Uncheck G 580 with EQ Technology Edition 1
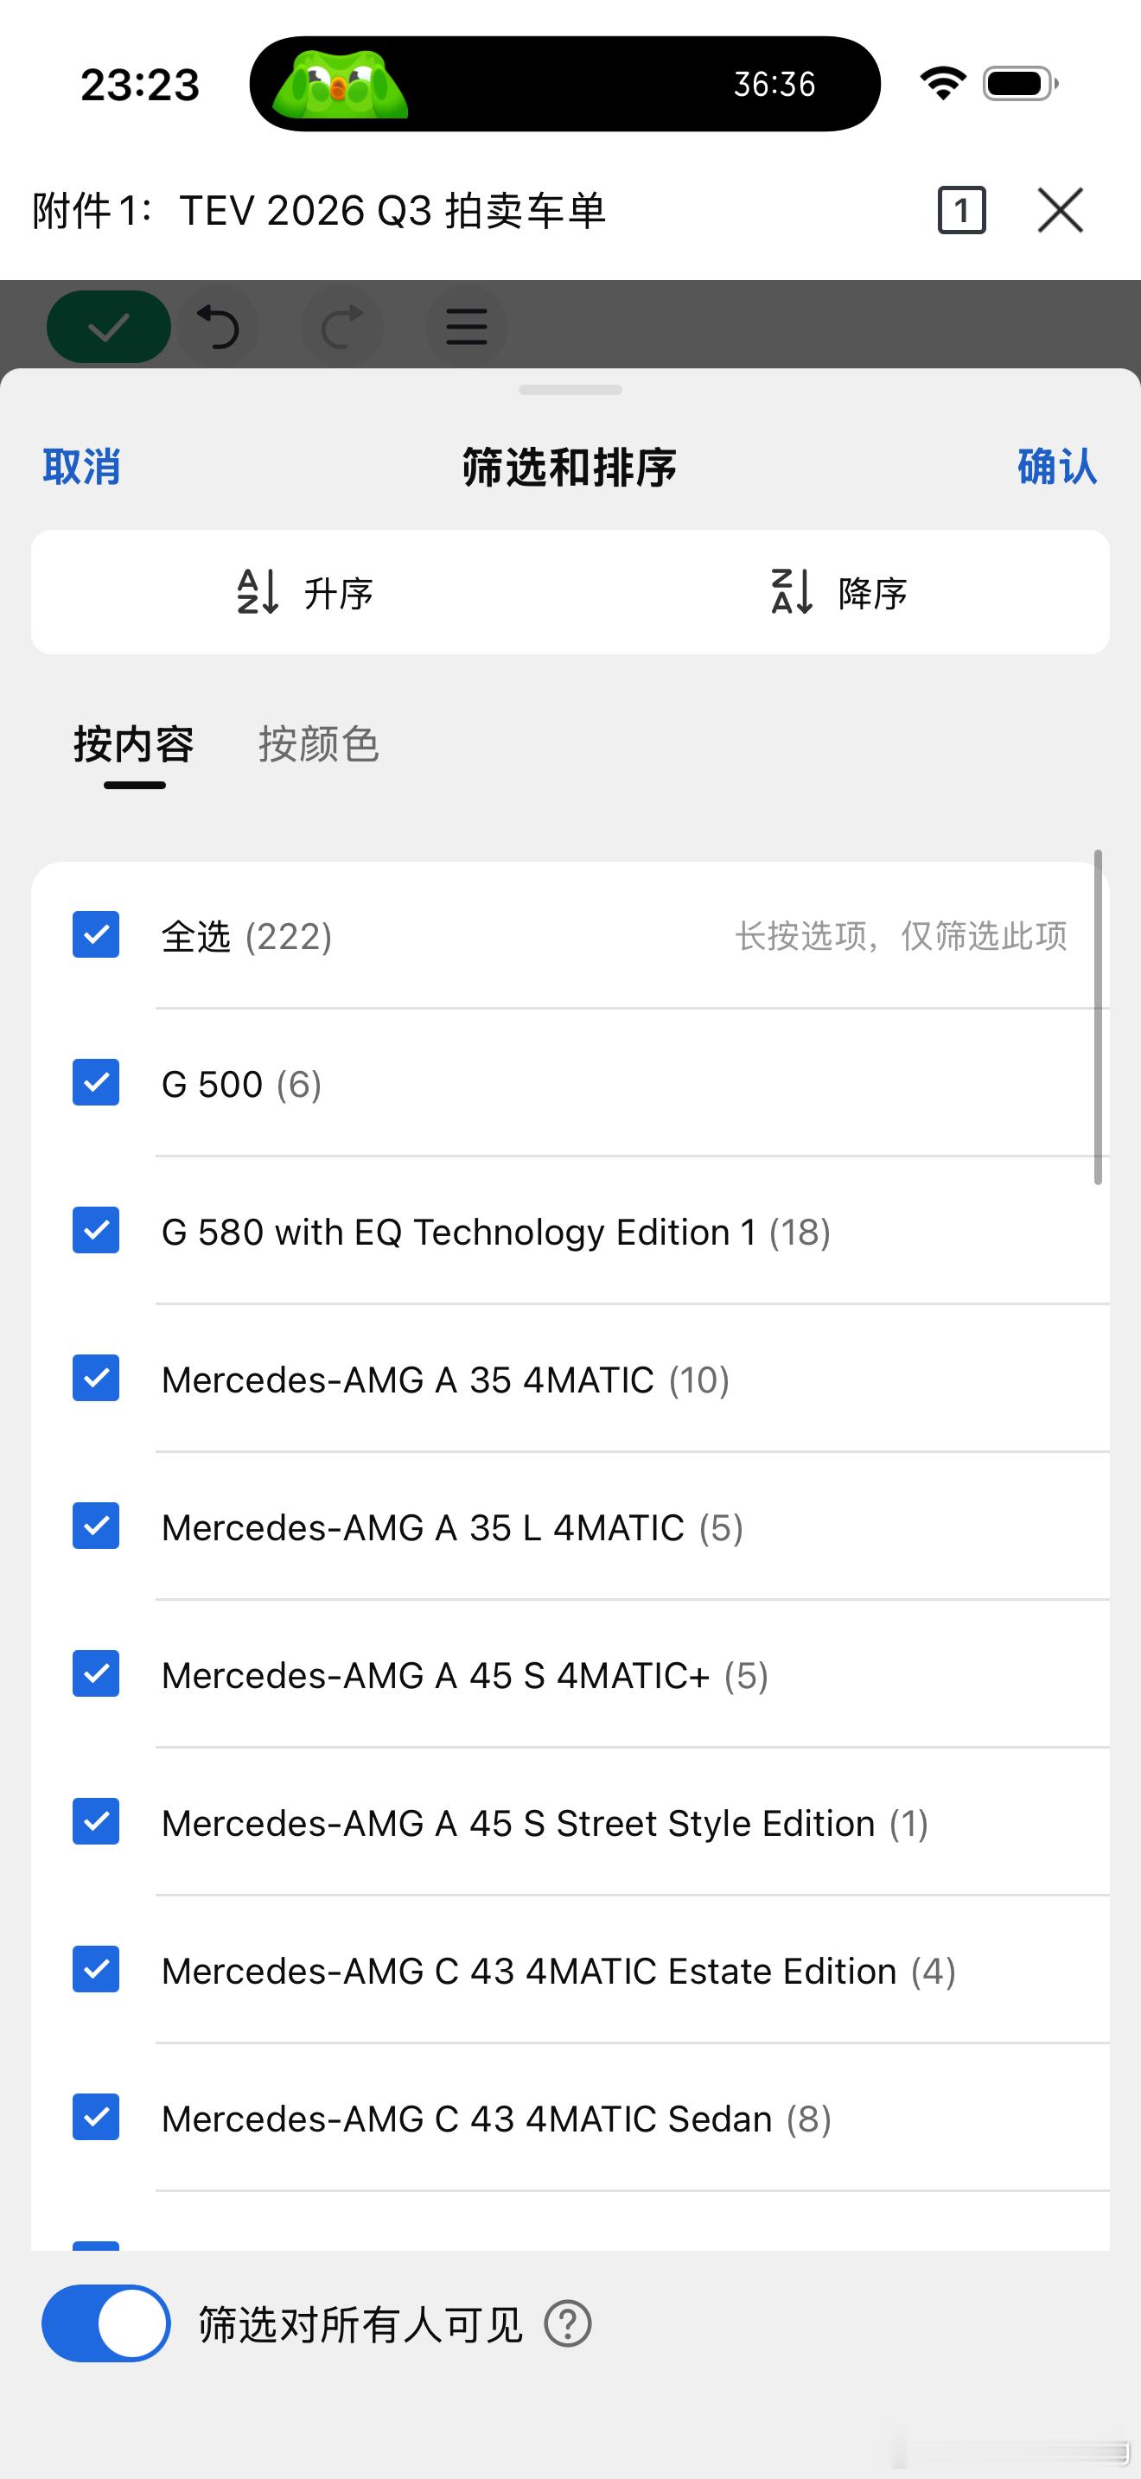1141x2479 pixels. coord(96,1231)
